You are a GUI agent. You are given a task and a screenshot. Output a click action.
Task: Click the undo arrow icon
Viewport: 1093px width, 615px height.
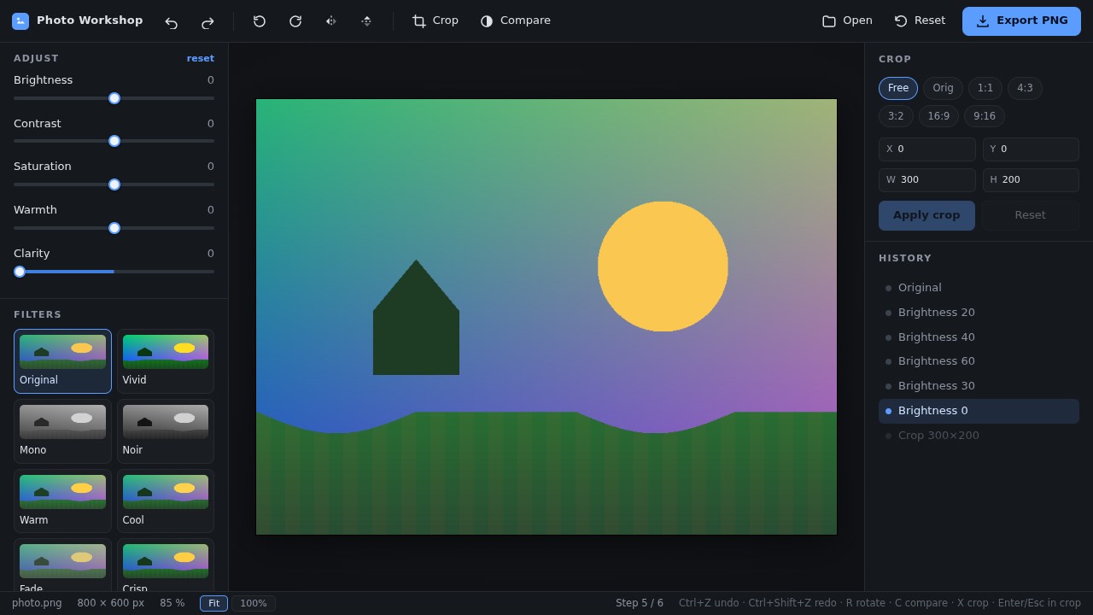click(x=171, y=21)
